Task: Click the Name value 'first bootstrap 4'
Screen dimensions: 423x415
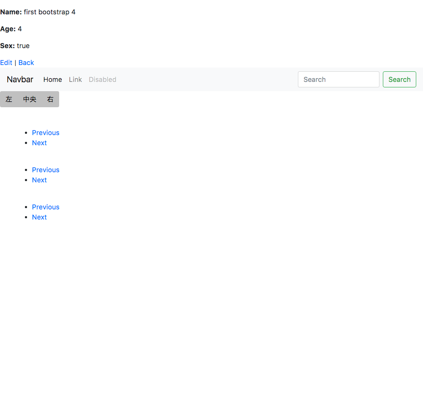Action: point(49,12)
